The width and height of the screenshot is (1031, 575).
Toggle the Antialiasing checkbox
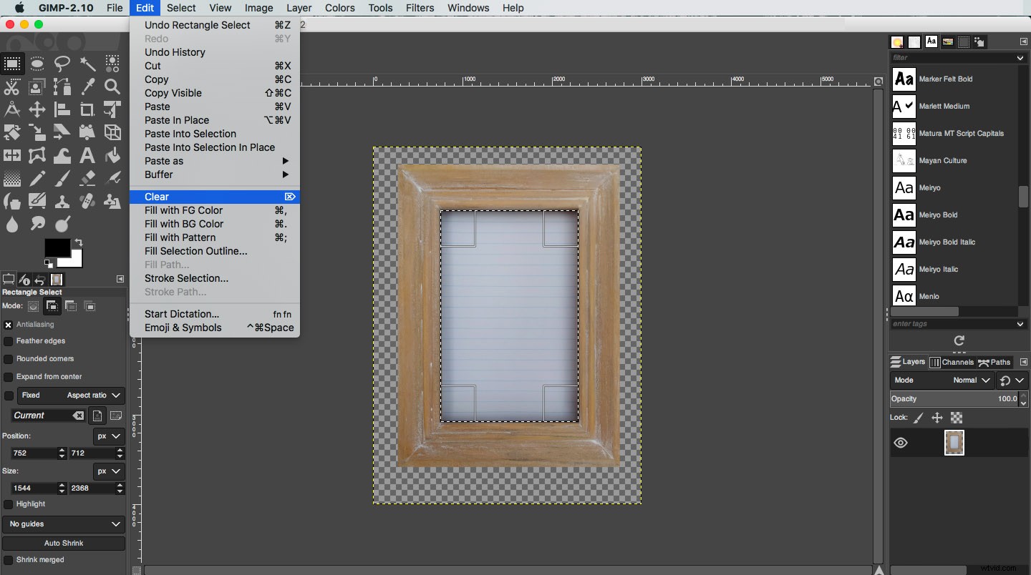click(9, 325)
